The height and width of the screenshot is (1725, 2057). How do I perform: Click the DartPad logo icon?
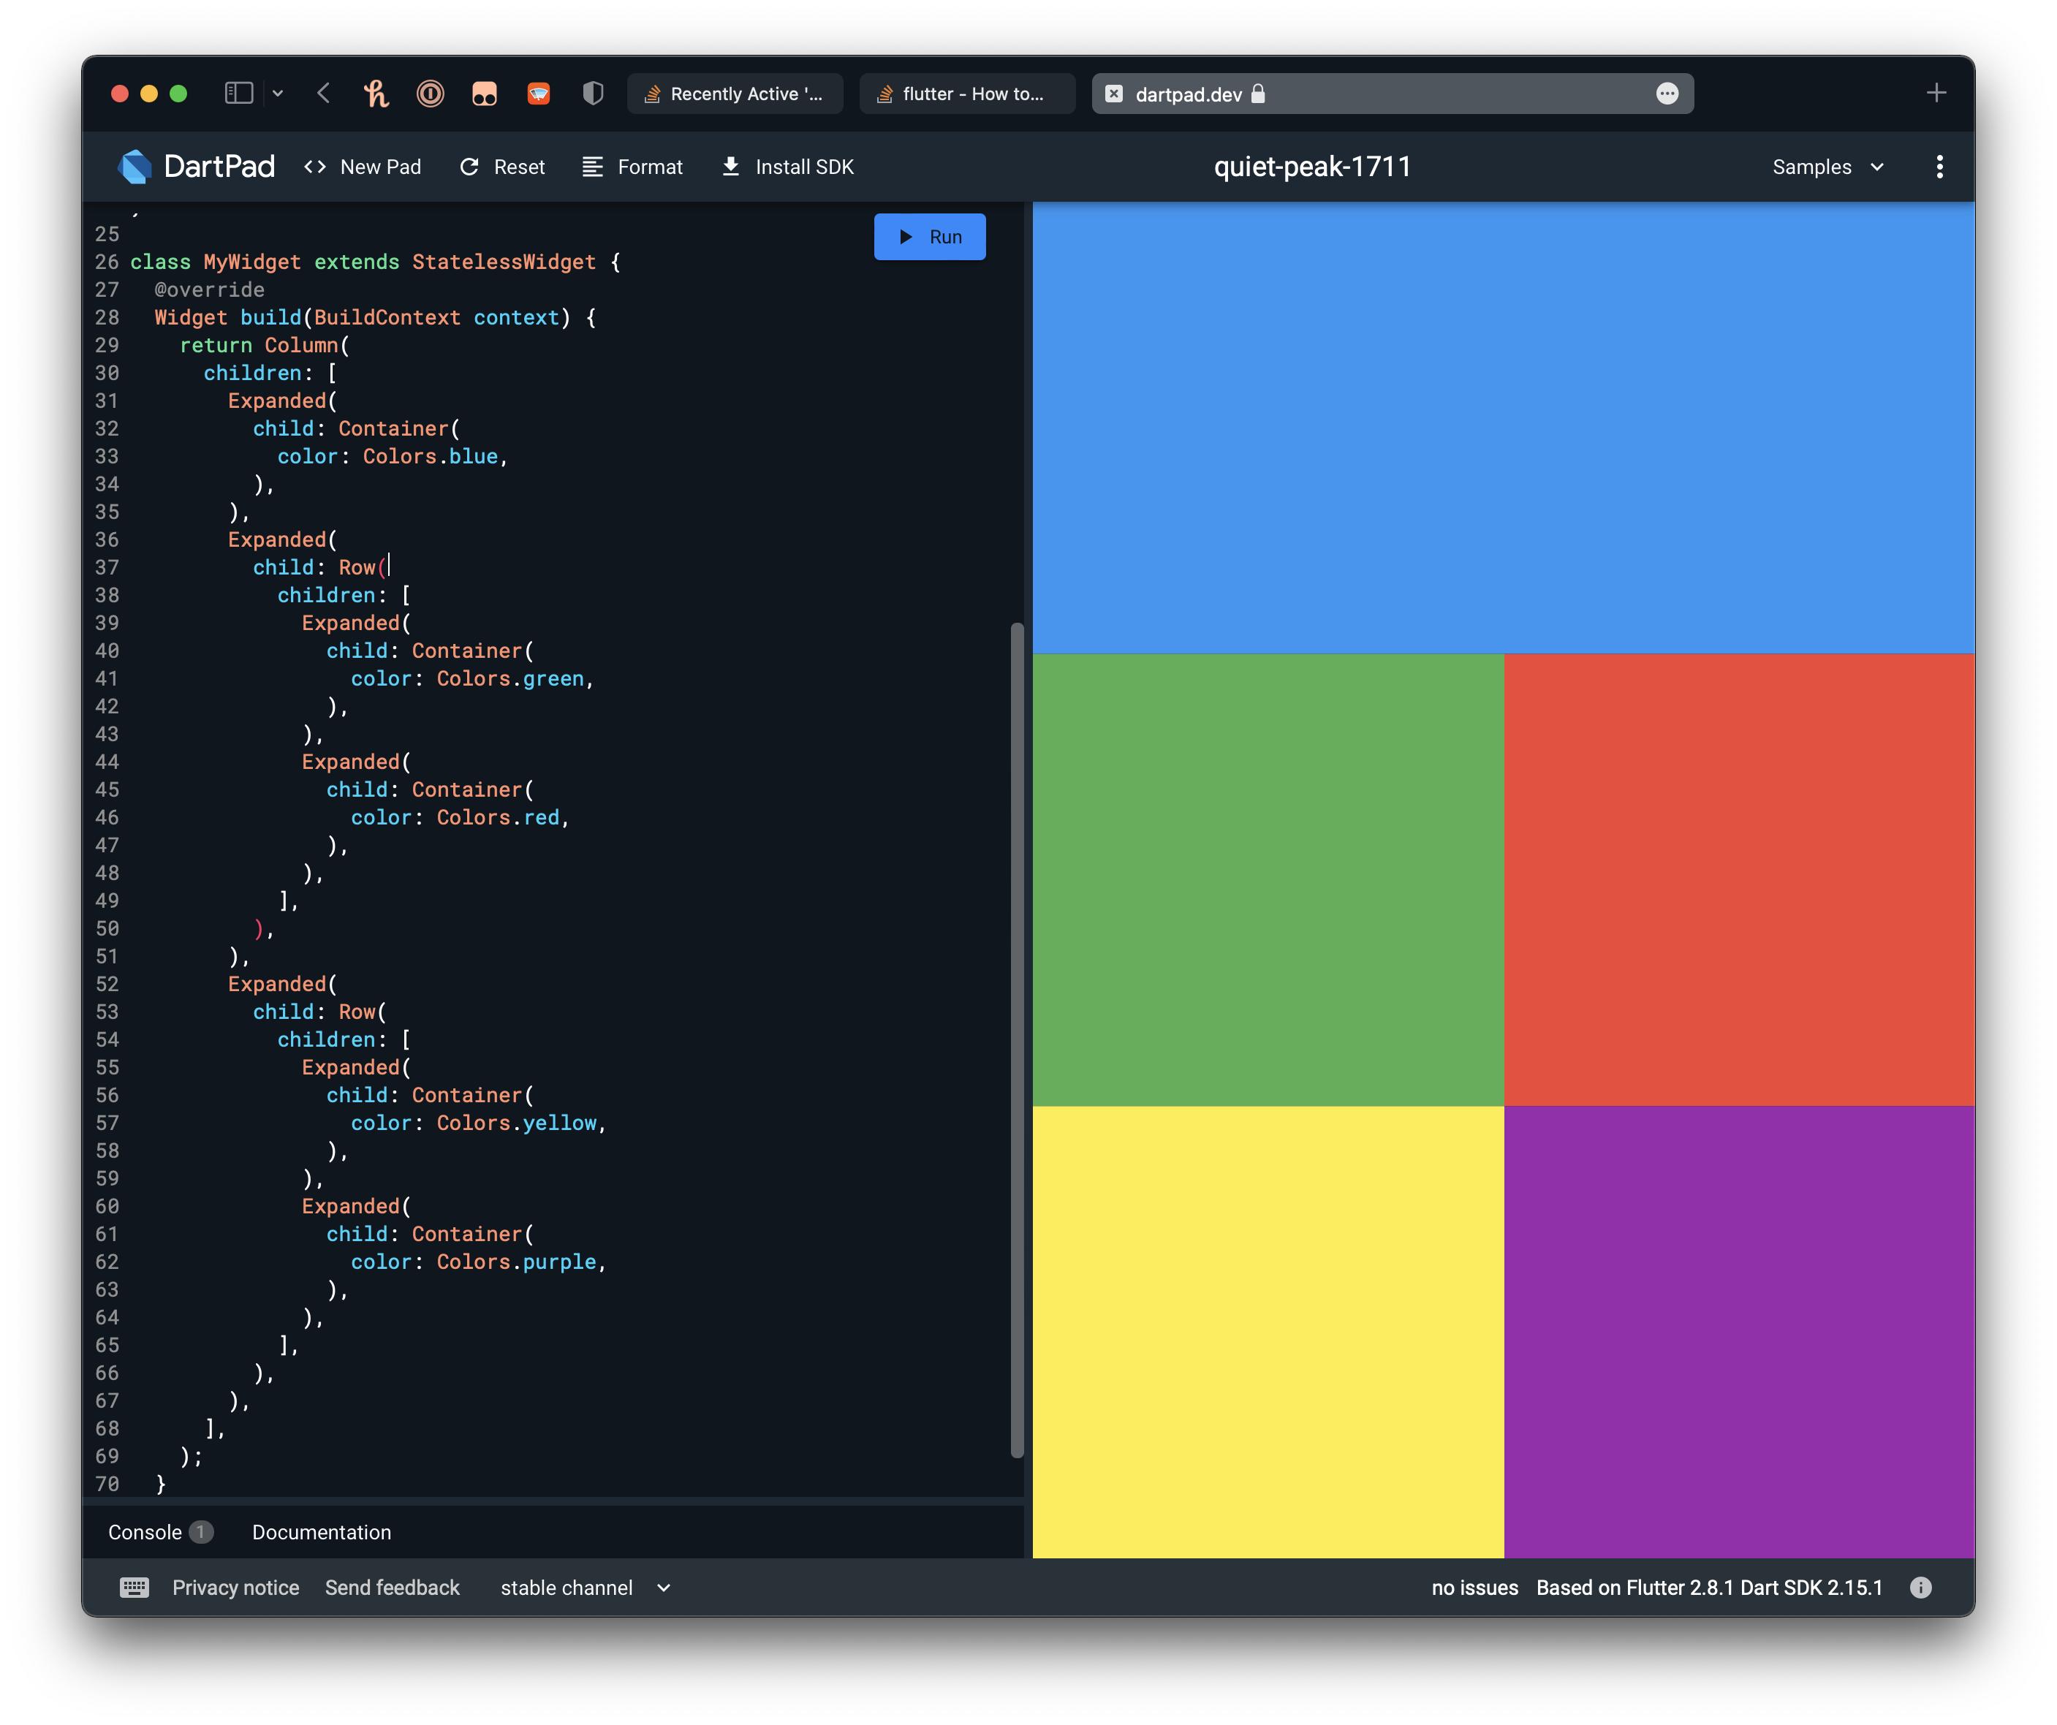coord(135,167)
